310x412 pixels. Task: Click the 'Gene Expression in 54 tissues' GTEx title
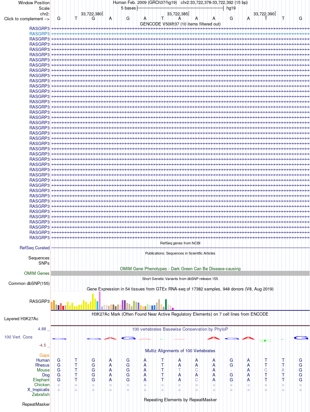tap(180, 289)
